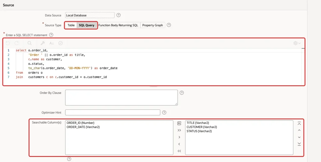The image size is (321, 162).
Task: Open the Query Builder wrench icon
Action: point(43,43)
